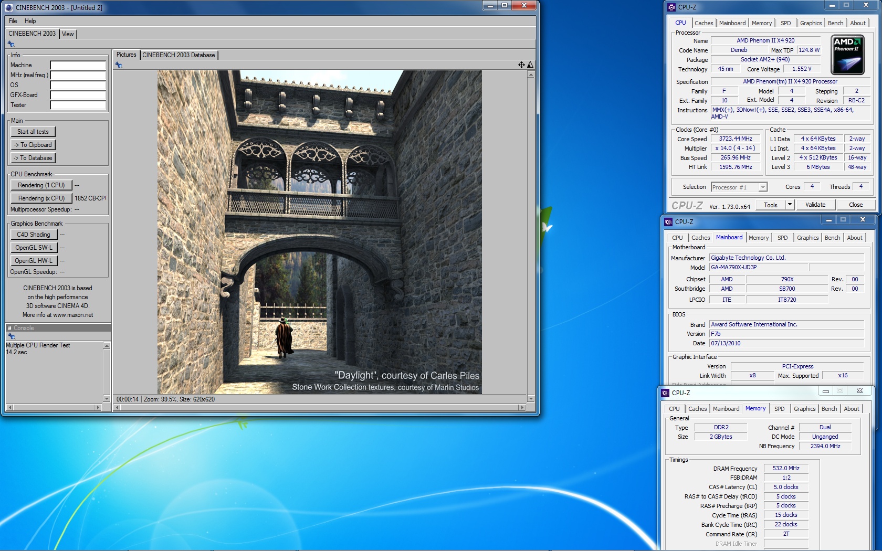Switch to the View tab in CINEBENCH
Screen dimensions: 882x551
(x=68, y=34)
